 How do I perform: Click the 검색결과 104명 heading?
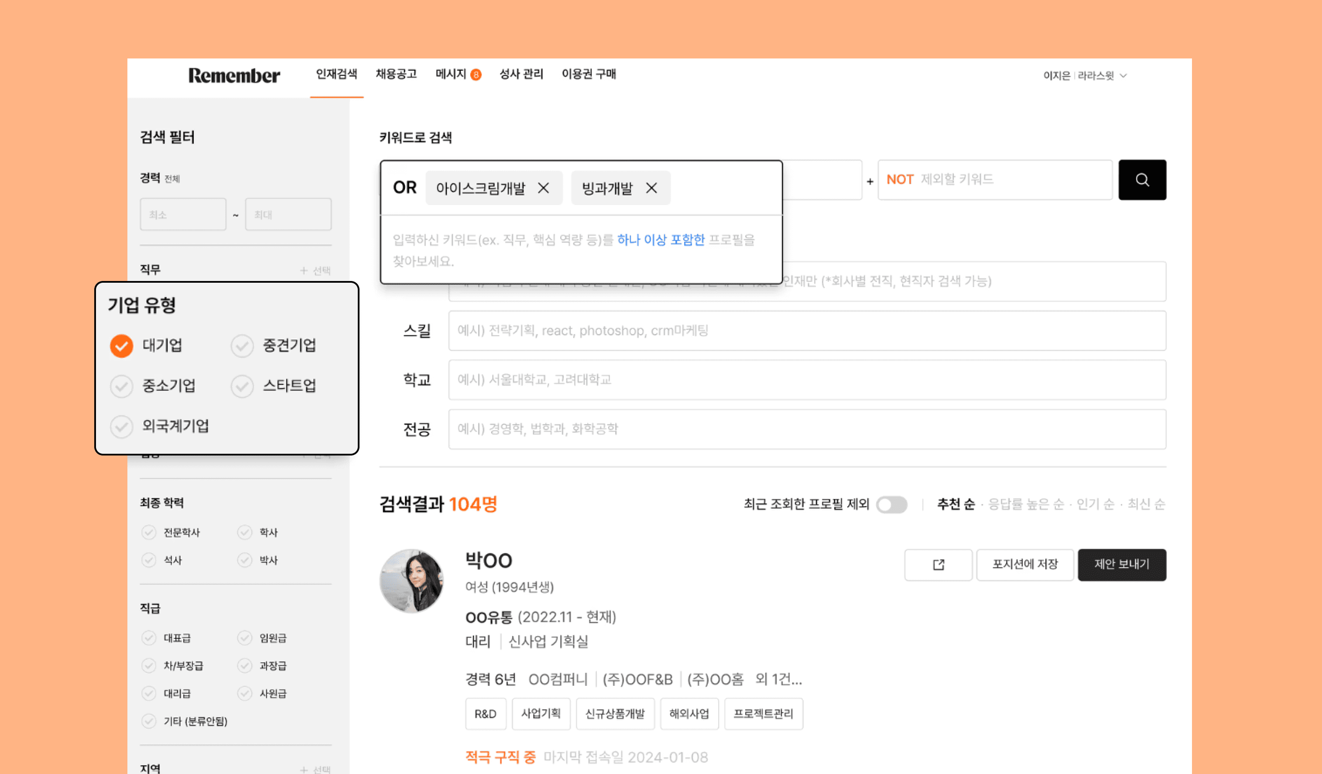pos(438,504)
